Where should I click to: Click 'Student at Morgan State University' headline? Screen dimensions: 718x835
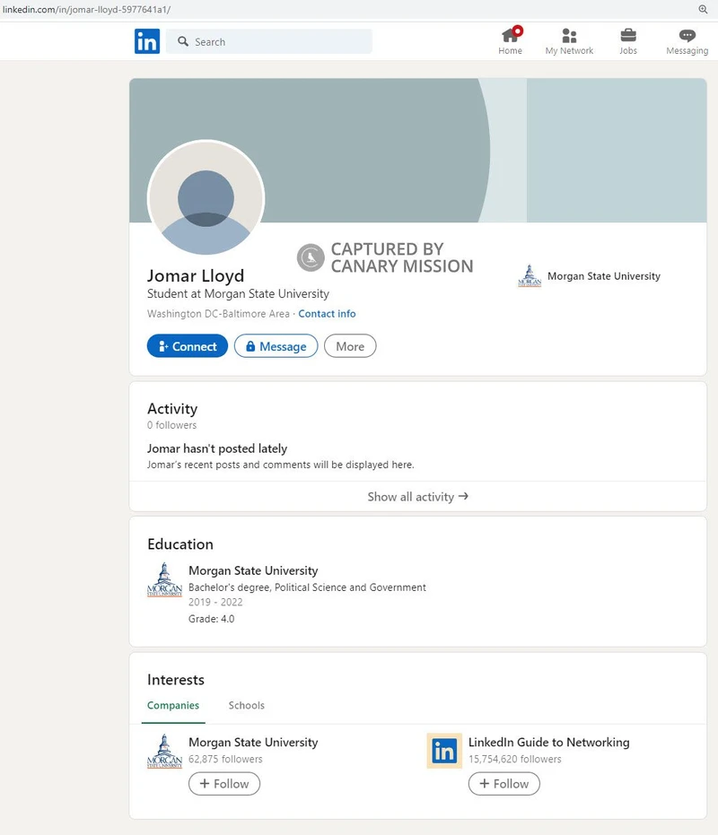(x=238, y=293)
